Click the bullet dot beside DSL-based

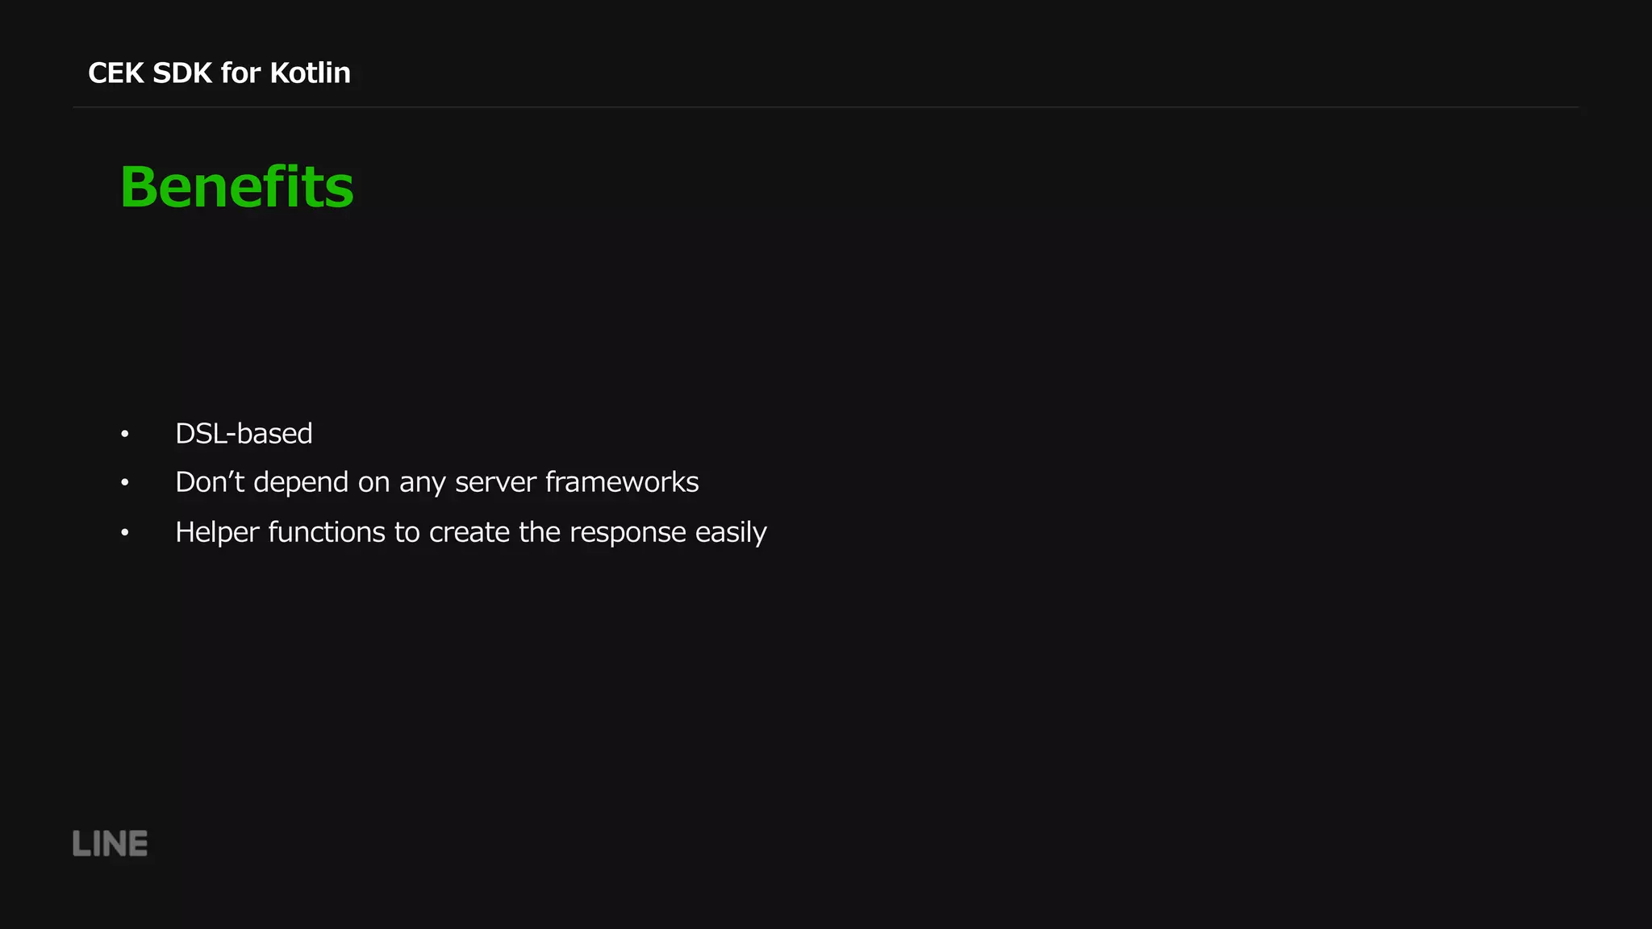pyautogui.click(x=124, y=434)
